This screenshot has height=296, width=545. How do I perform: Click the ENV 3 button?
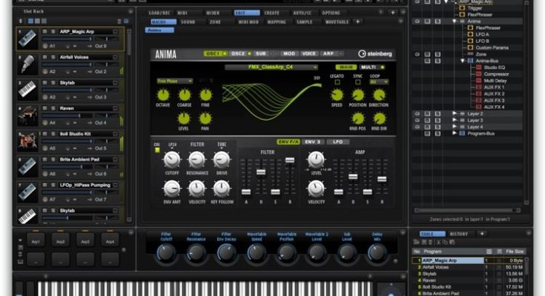(x=311, y=141)
